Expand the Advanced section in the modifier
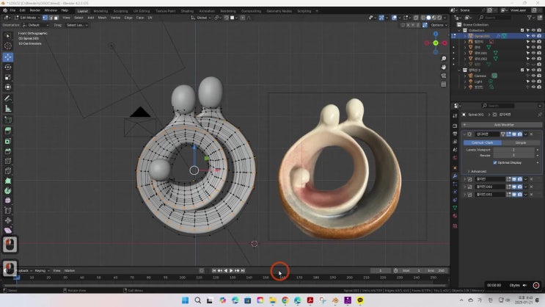The width and height of the screenshot is (545, 307). (478, 171)
